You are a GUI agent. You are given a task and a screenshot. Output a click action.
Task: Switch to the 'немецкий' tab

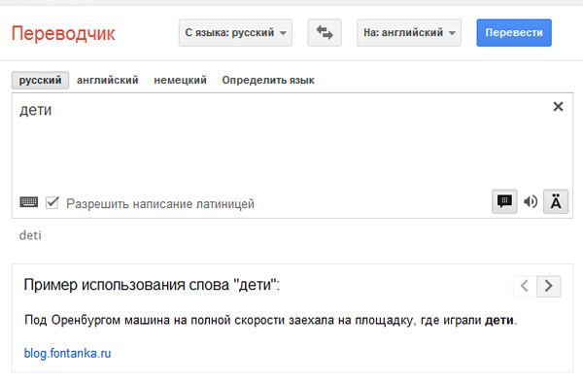tap(180, 80)
